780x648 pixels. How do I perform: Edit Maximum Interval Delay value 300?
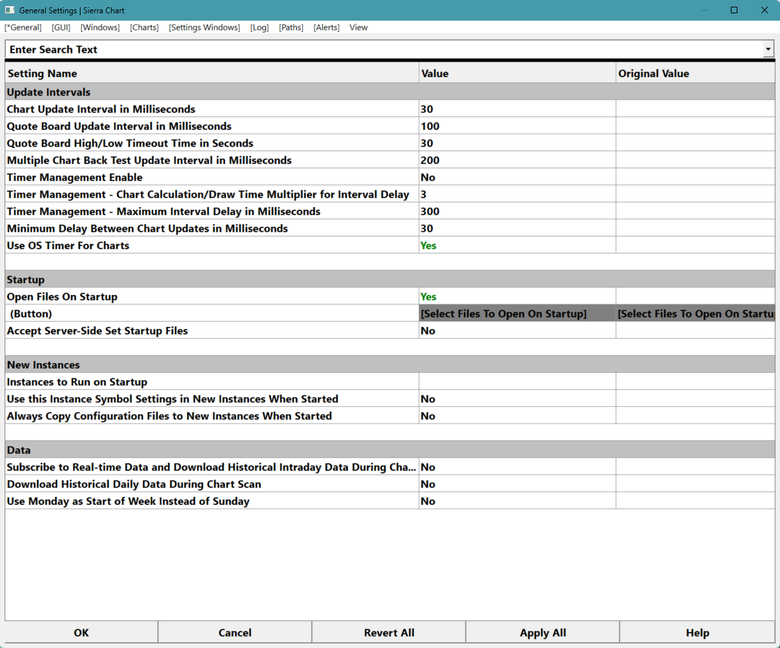(517, 211)
